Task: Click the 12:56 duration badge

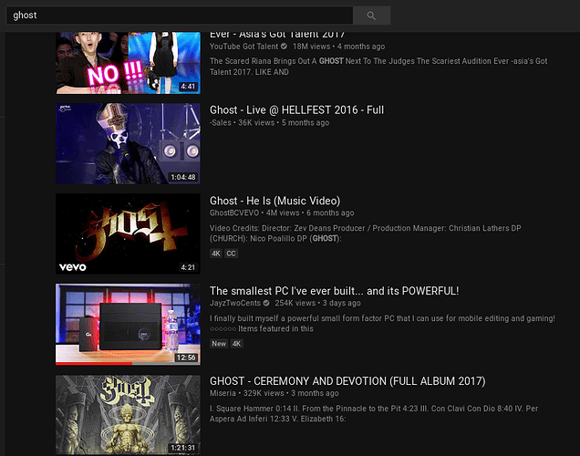Action: click(x=186, y=358)
